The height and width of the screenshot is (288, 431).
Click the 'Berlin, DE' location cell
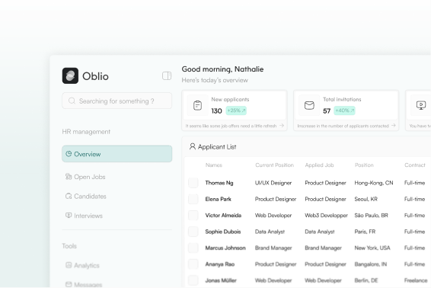click(x=366, y=280)
